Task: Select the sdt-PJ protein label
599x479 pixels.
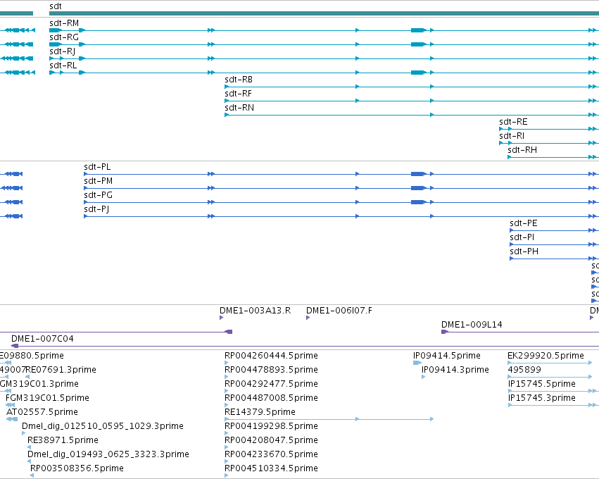Action: click(96, 209)
